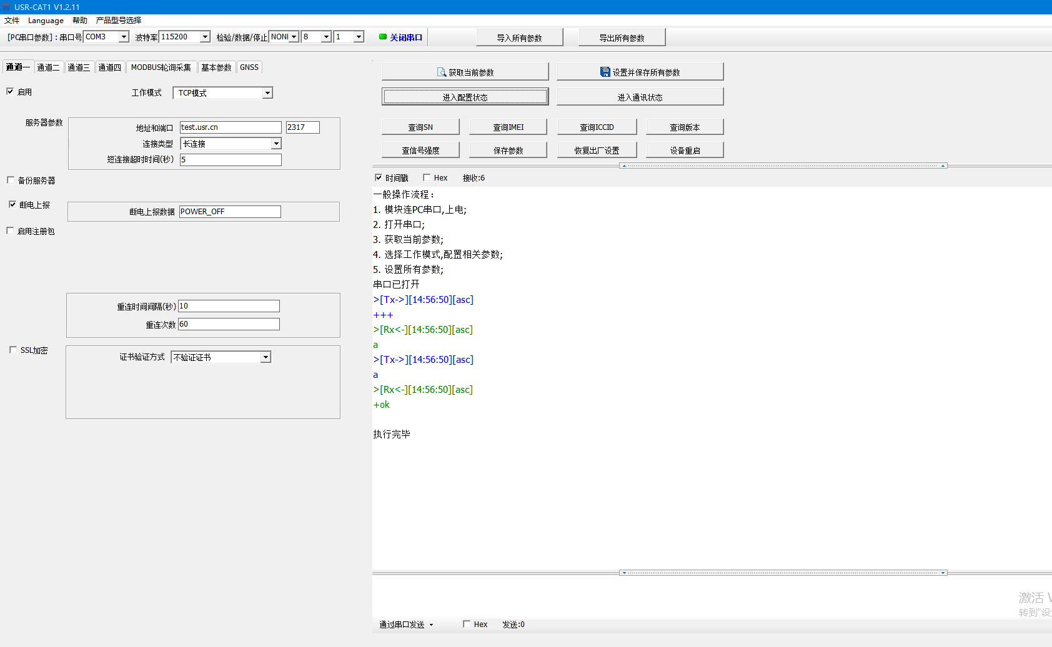This screenshot has width=1052, height=647.
Task: Open the 通过串口发送 dropdown arrow
Action: 431,625
